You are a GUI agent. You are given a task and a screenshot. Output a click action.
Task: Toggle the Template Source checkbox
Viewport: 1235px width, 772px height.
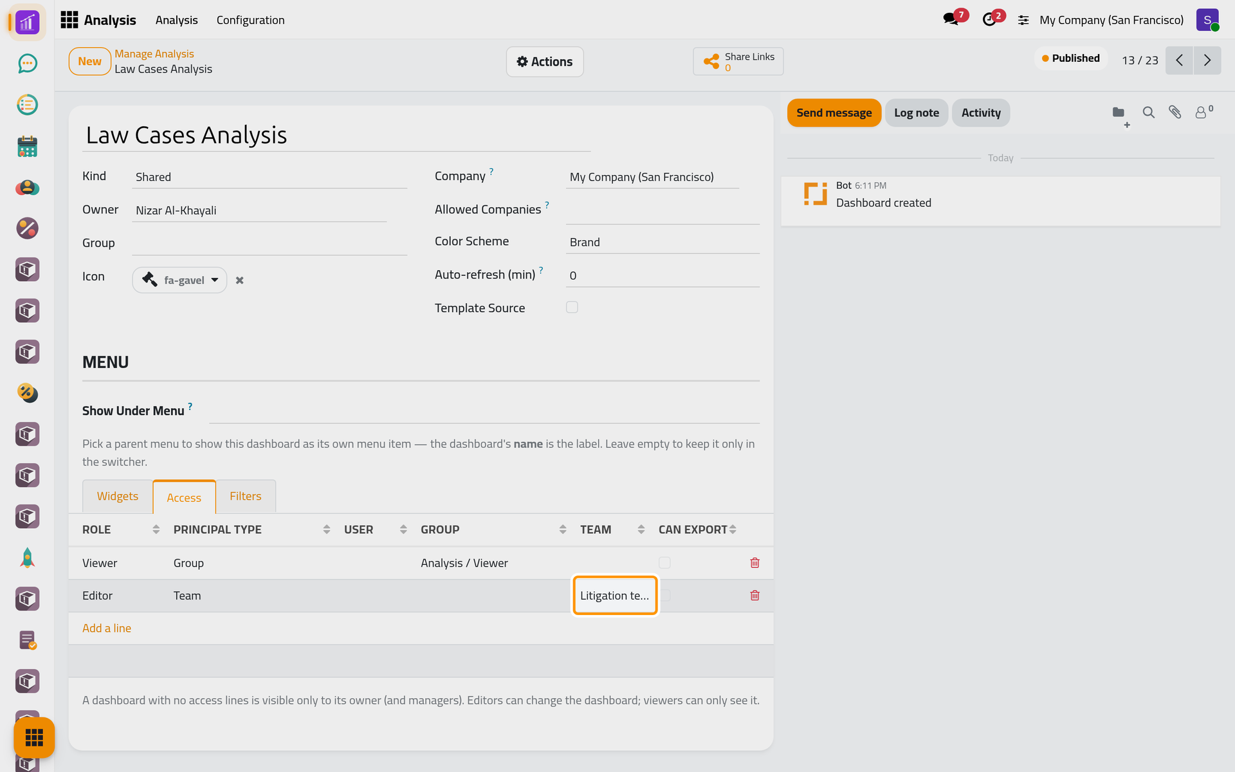[572, 308]
